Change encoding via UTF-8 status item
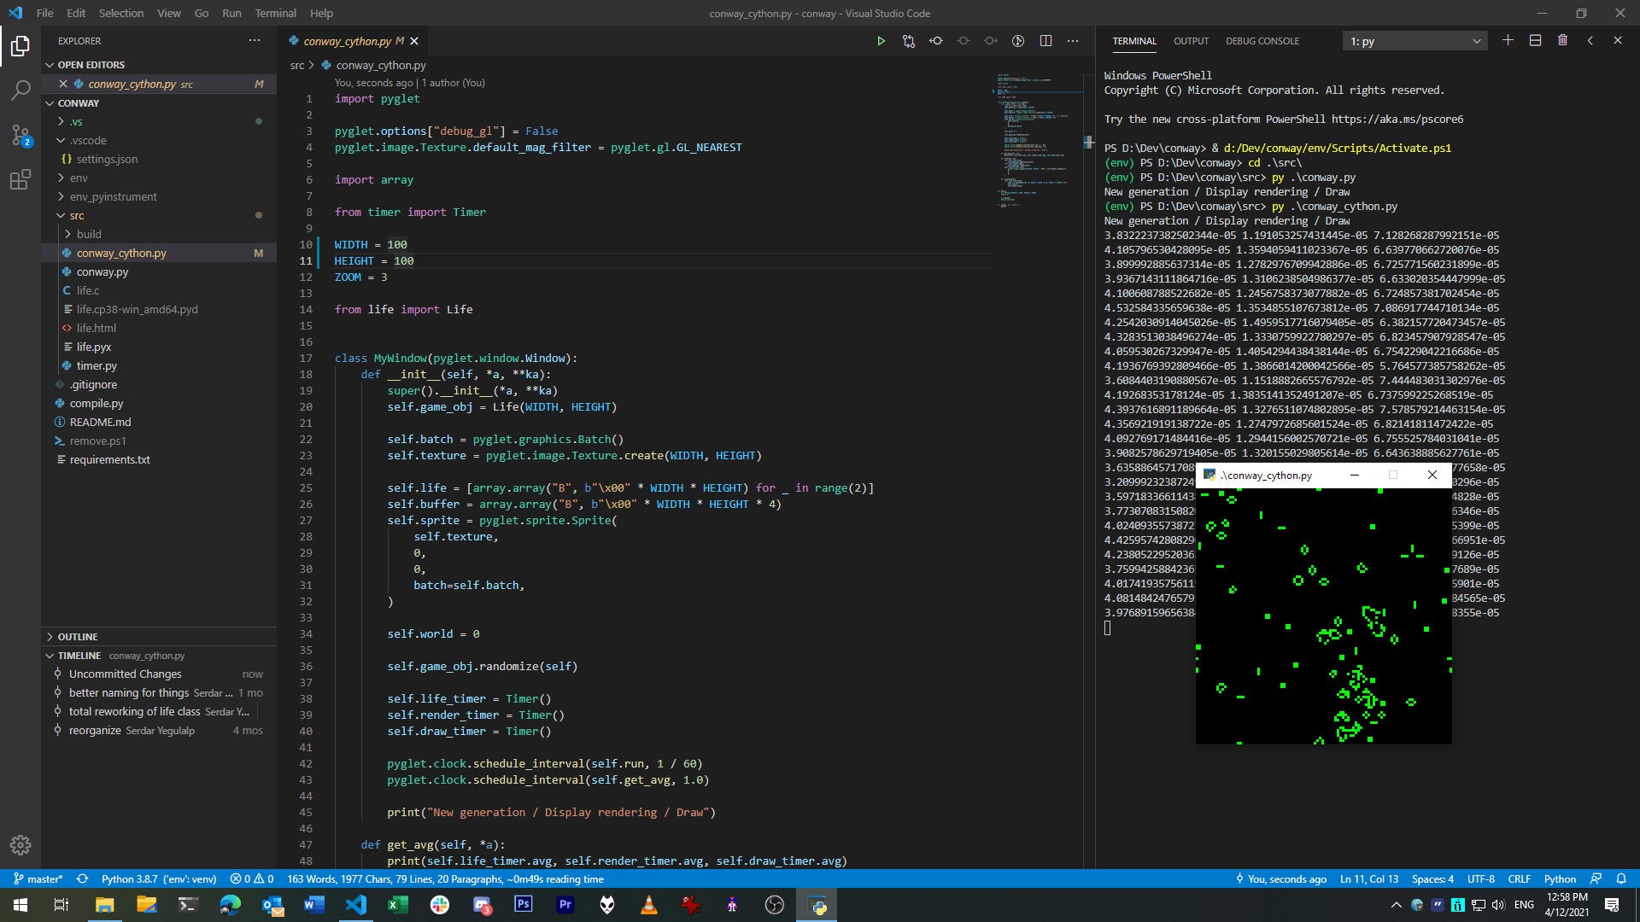This screenshot has width=1640, height=922. coord(1481,878)
